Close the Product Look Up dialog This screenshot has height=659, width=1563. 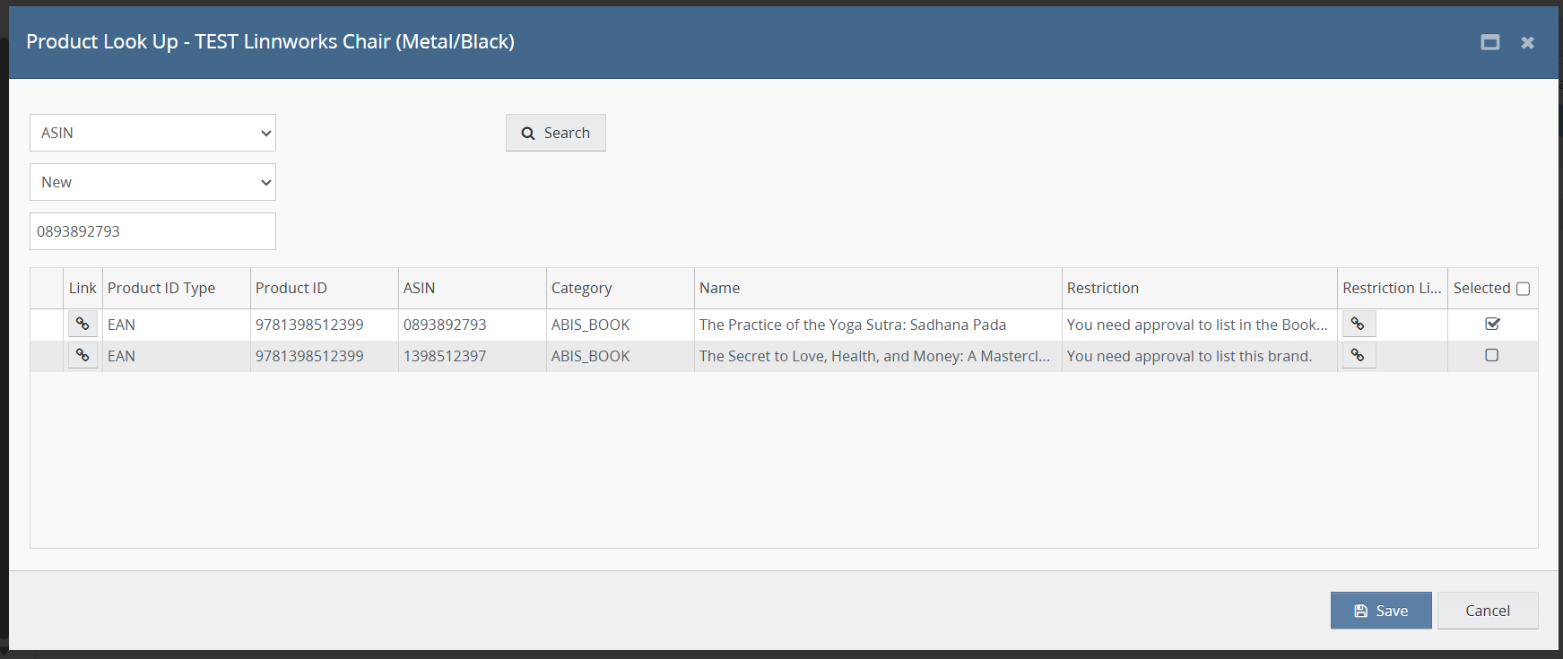pos(1528,42)
